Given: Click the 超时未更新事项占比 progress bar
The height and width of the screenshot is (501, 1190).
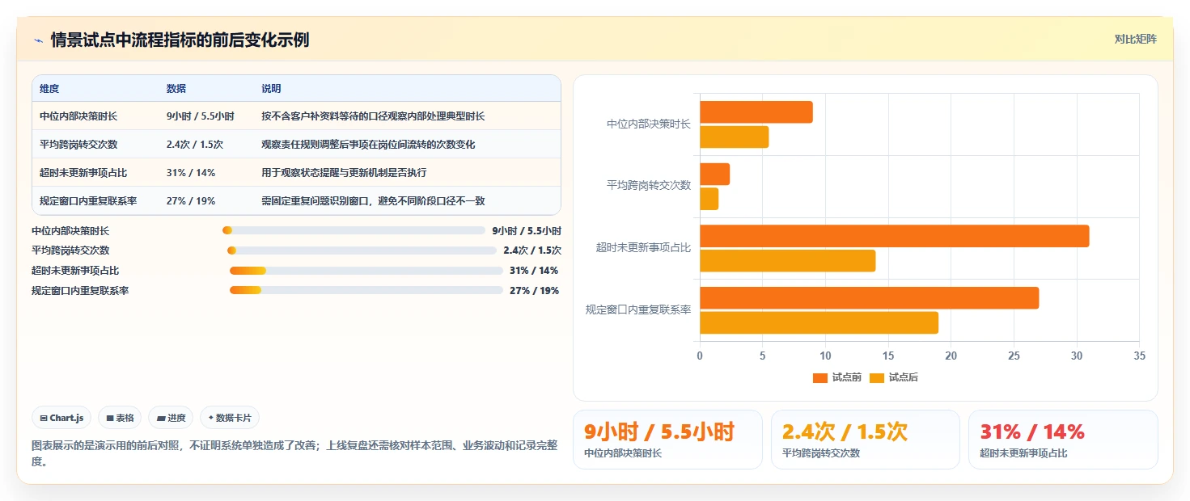Looking at the screenshot, I should [x=366, y=271].
